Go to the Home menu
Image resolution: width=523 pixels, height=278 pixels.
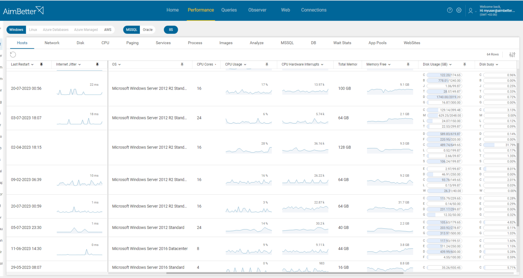pyautogui.click(x=173, y=10)
